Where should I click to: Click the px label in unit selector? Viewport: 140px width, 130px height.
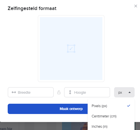(120, 93)
